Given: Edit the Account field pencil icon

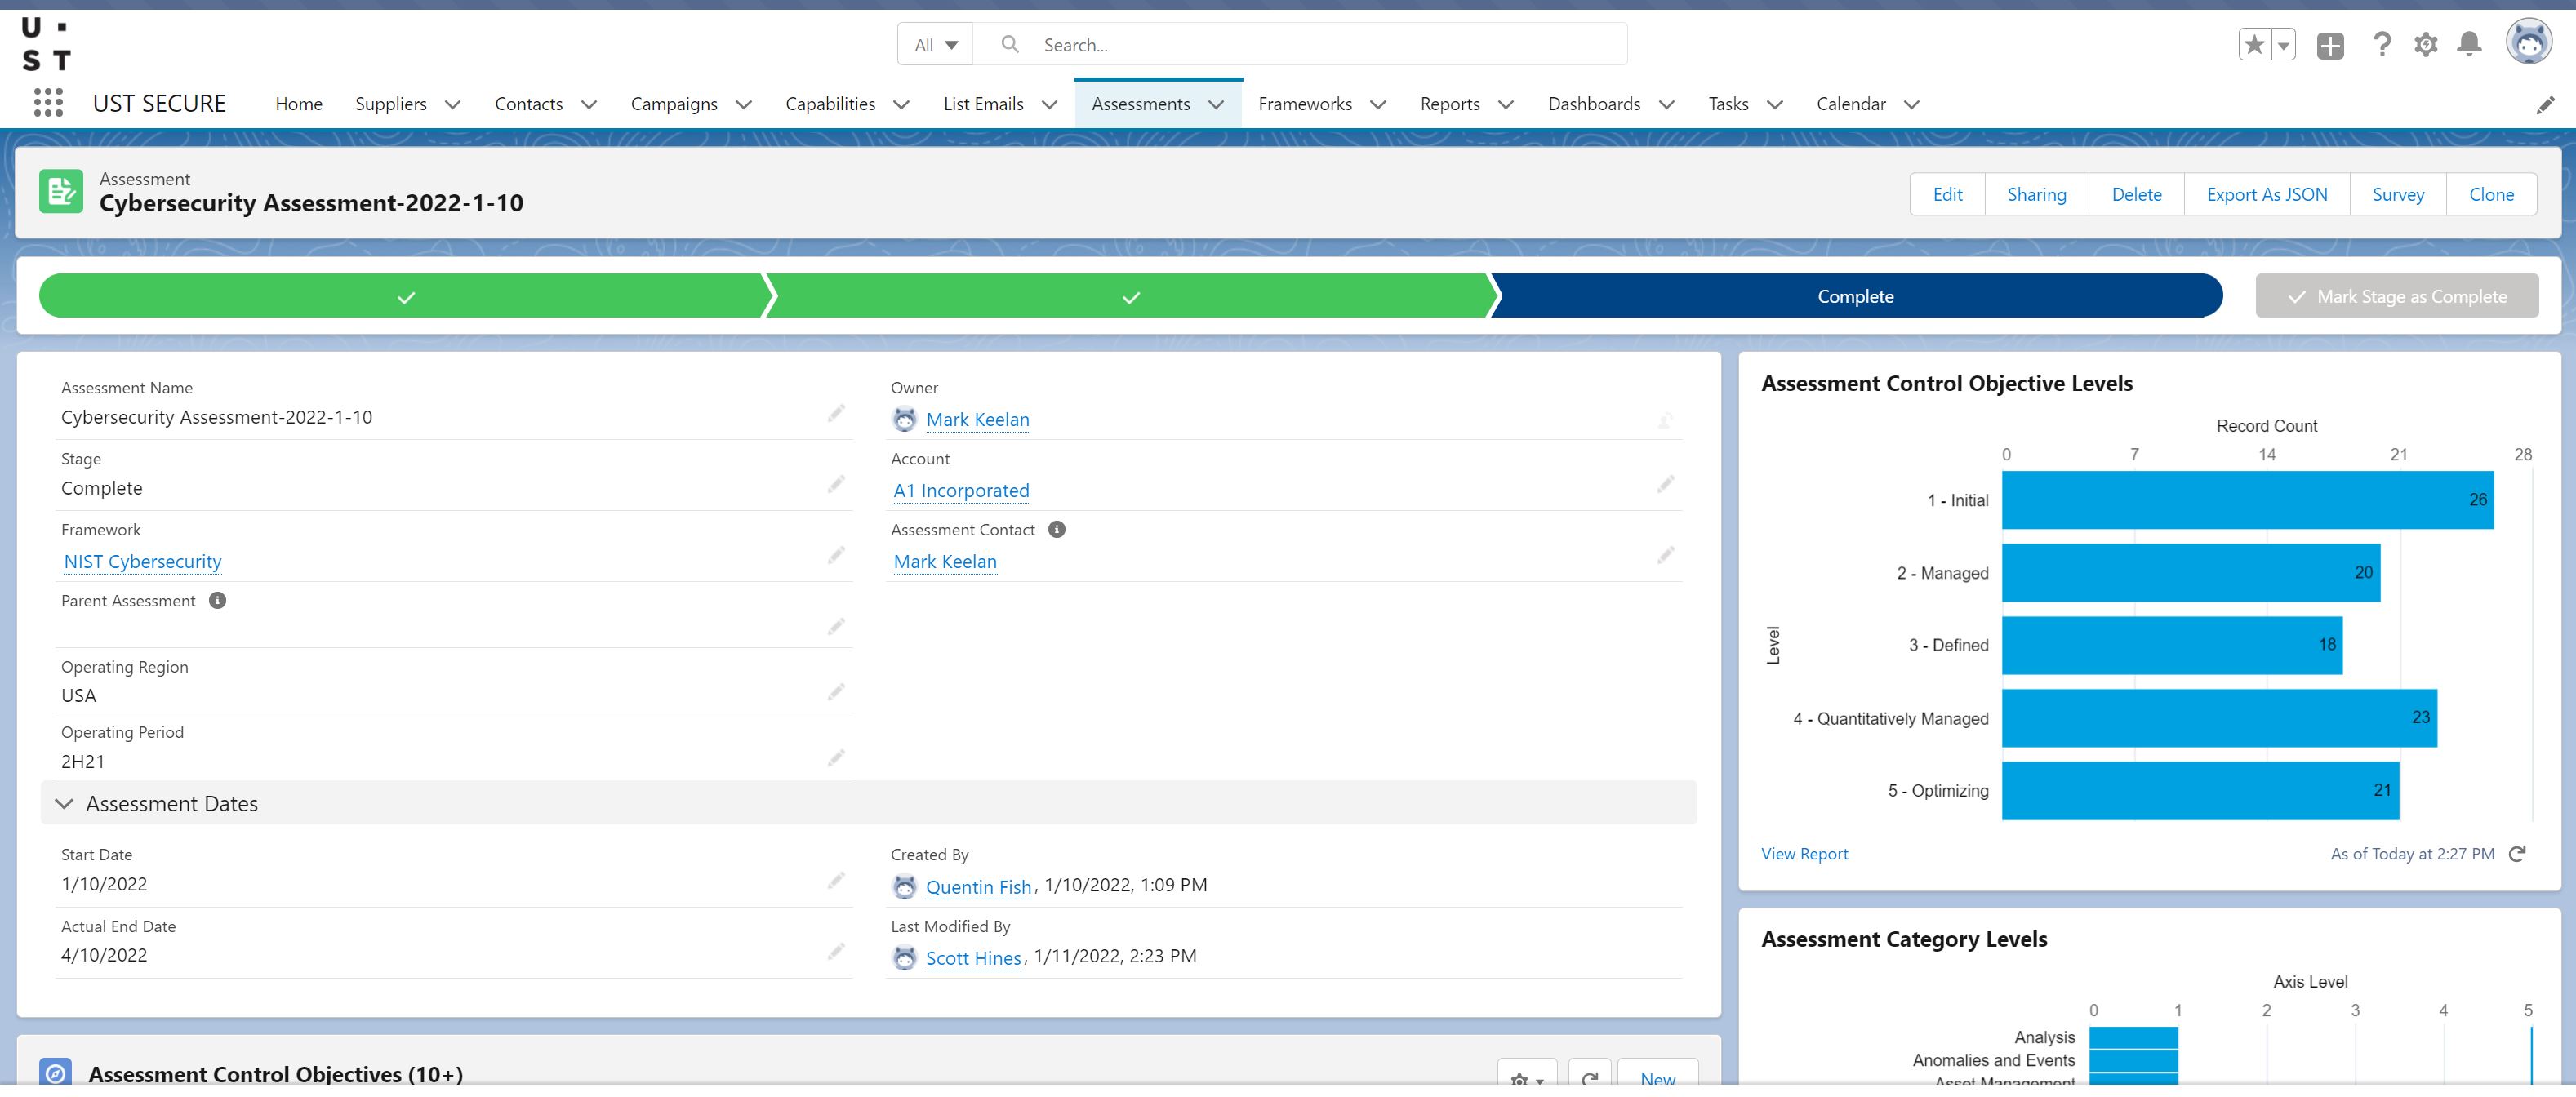Looking at the screenshot, I should [1665, 485].
